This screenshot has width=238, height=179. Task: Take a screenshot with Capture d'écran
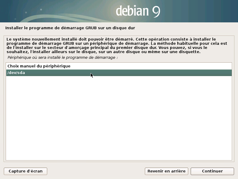click(26, 171)
